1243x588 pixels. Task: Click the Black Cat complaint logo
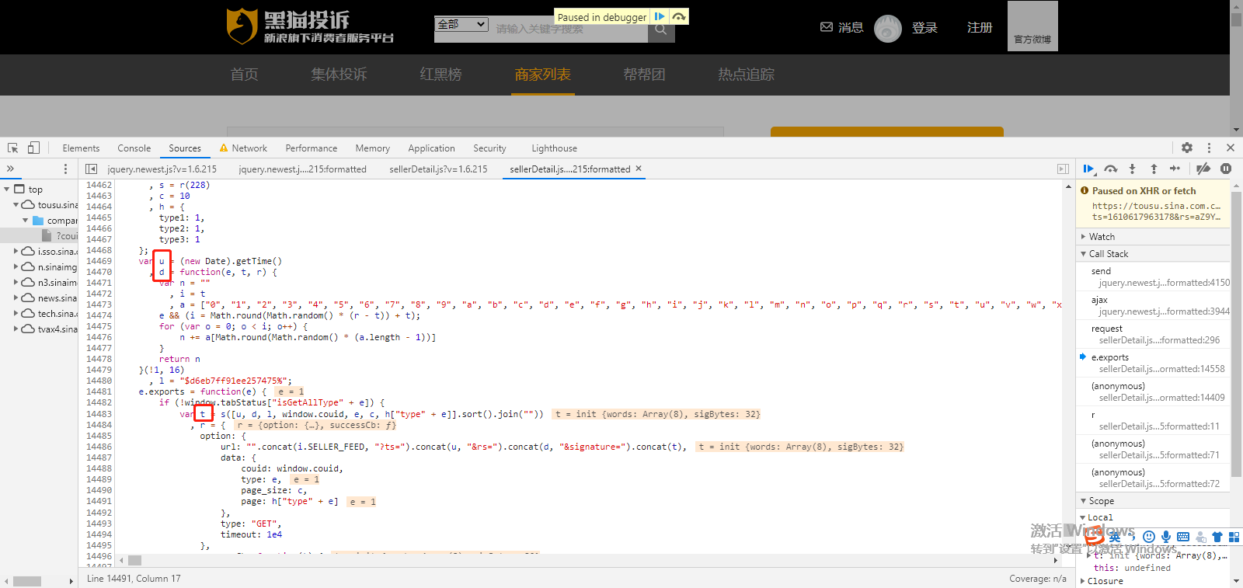[310, 26]
